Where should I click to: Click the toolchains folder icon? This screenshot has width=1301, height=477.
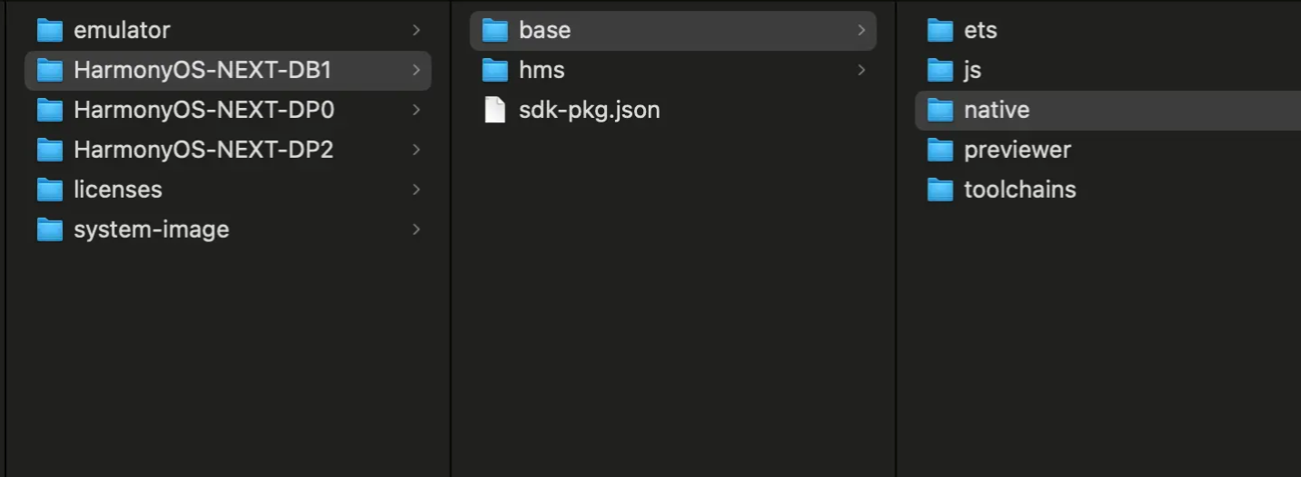point(940,190)
